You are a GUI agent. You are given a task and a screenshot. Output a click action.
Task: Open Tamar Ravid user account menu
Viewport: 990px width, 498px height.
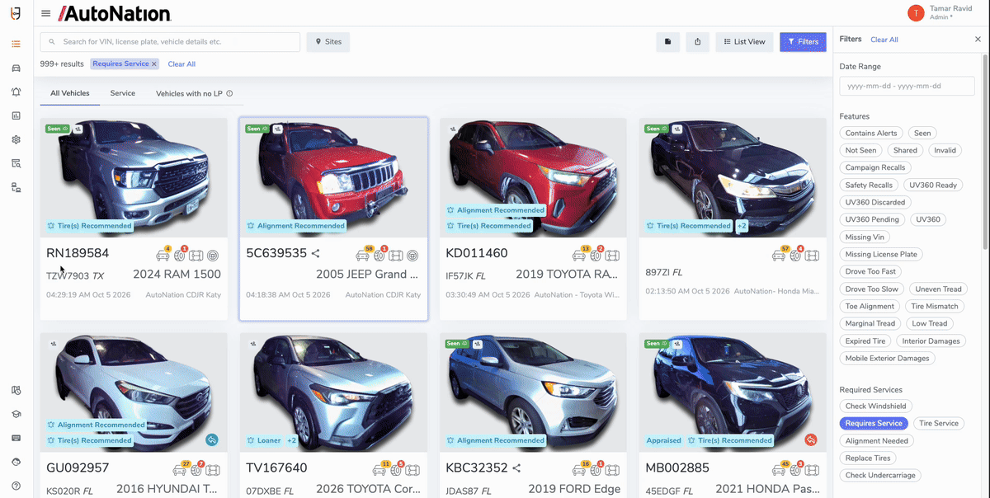click(x=940, y=12)
